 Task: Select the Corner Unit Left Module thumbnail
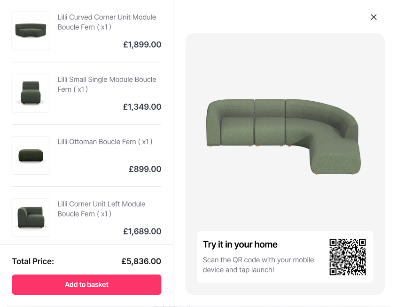pyautogui.click(x=31, y=218)
